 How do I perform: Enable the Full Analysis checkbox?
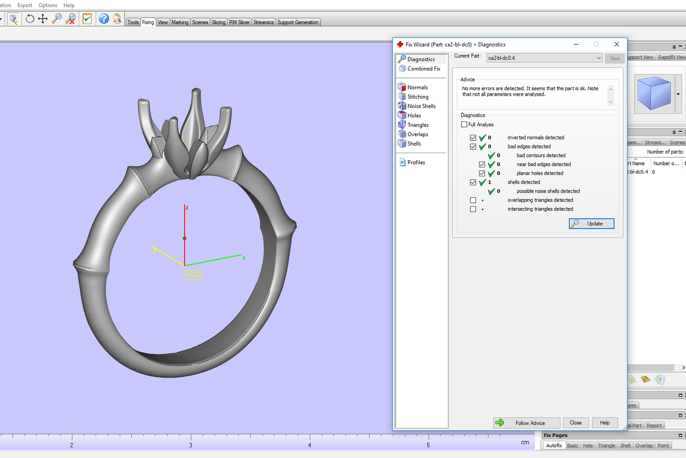464,125
